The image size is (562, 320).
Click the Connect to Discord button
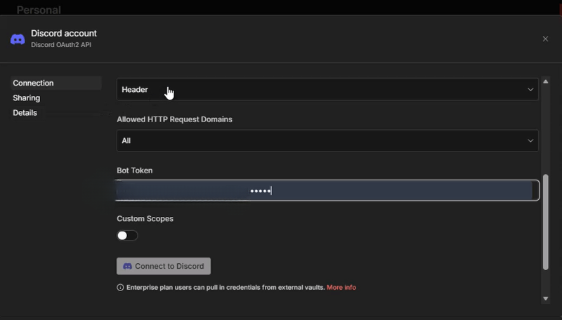(164, 266)
